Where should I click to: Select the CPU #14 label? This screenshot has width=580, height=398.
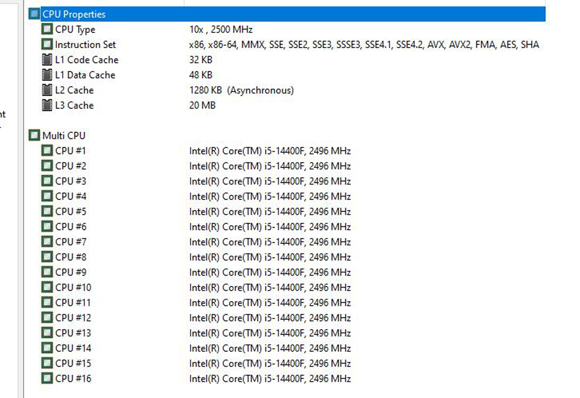pyautogui.click(x=73, y=348)
